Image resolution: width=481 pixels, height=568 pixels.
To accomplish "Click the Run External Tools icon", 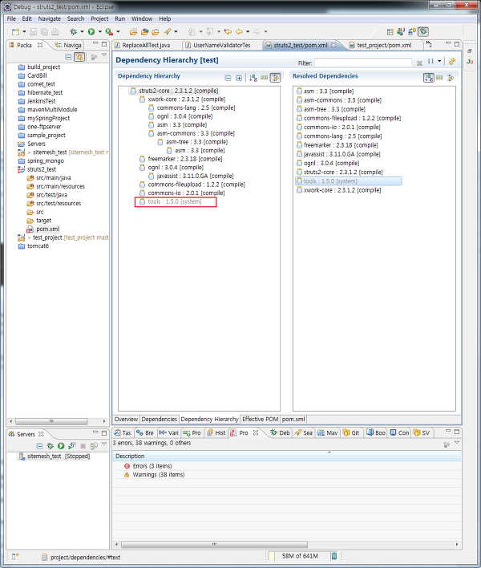I will coord(109,32).
